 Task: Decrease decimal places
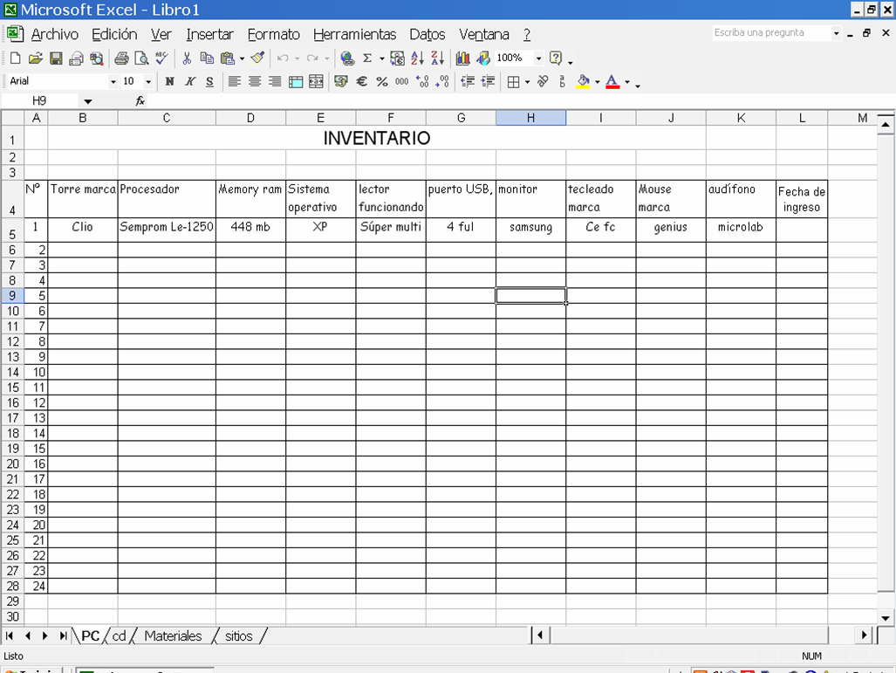coord(442,82)
